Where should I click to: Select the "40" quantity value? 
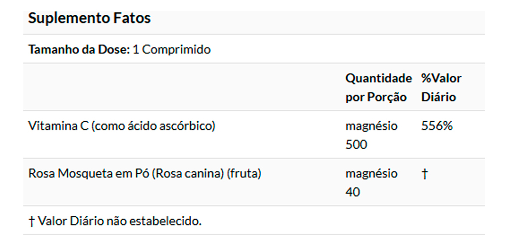tap(353, 193)
